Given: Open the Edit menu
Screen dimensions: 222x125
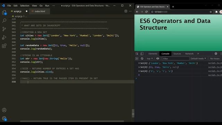Looking at the screenshot, I should [15, 6].
